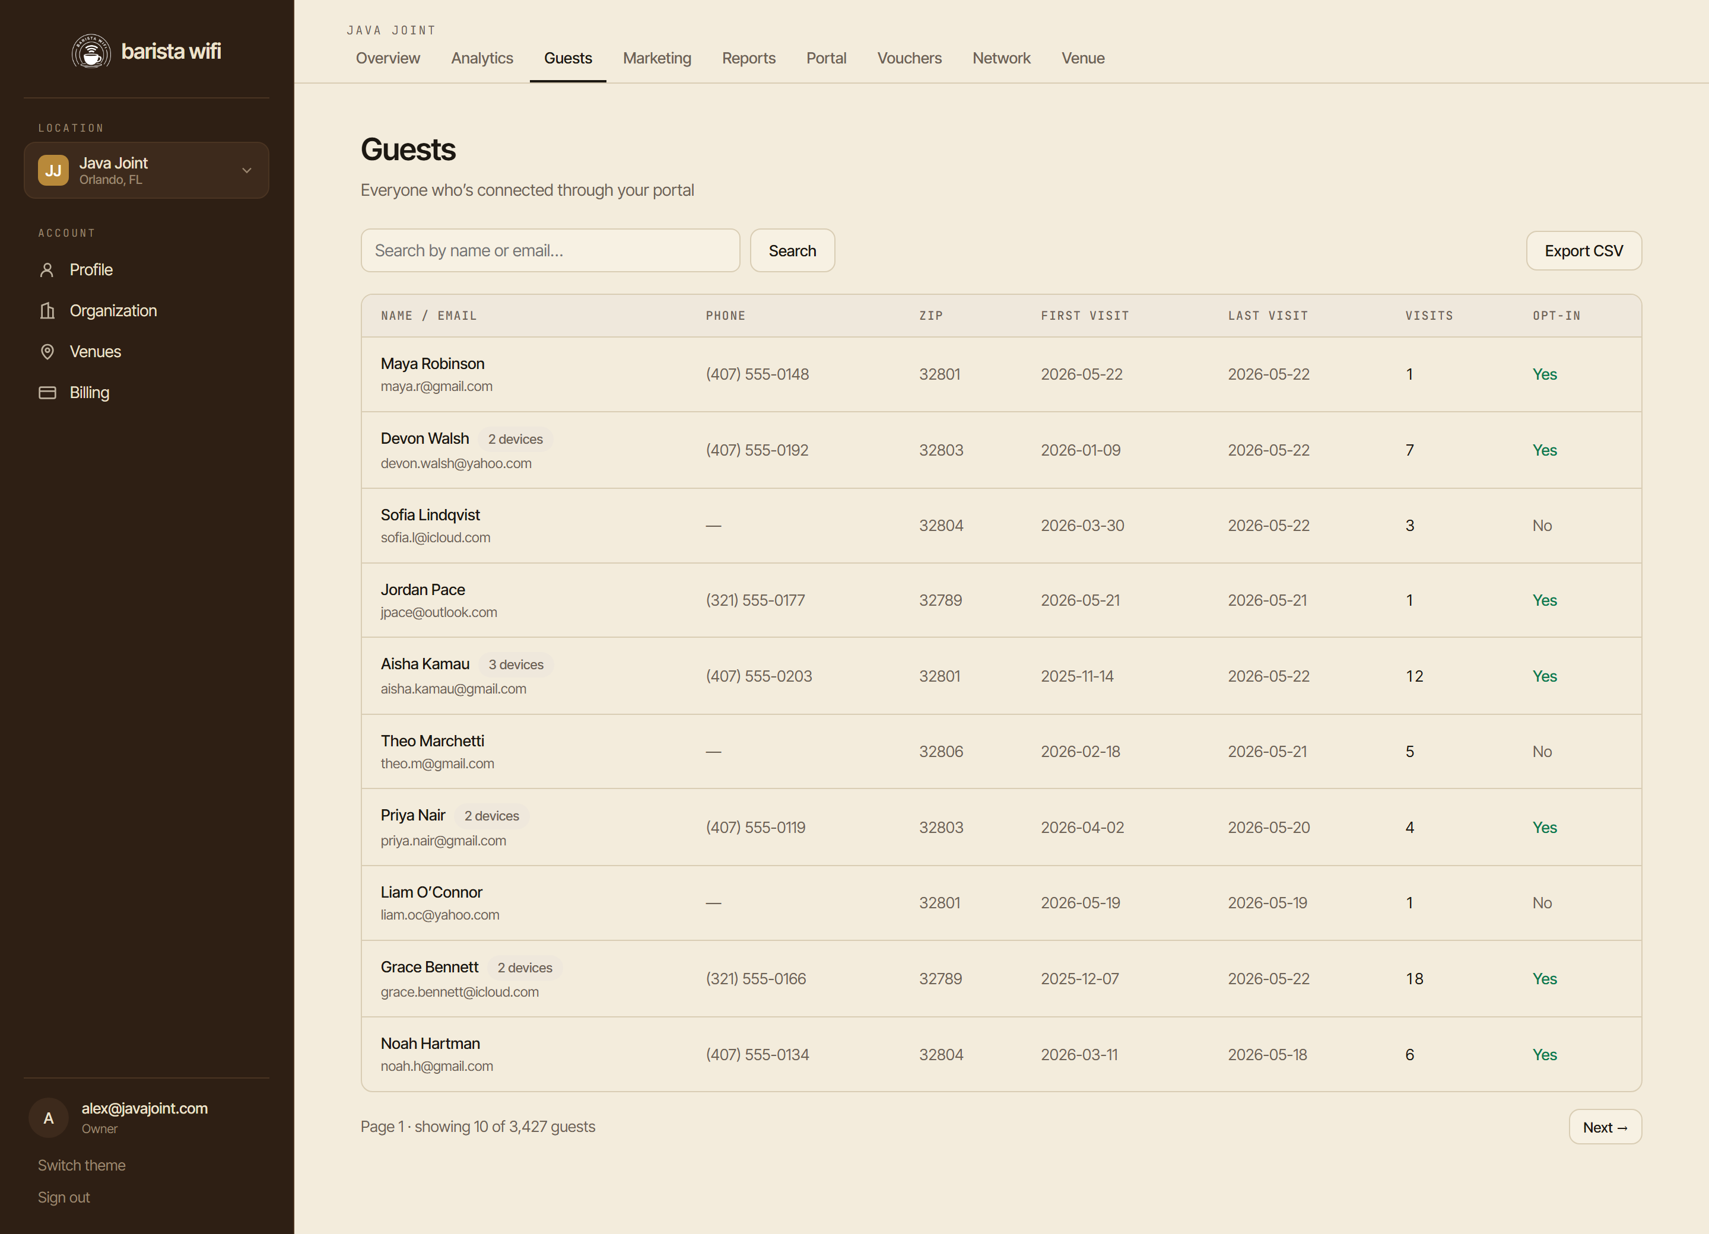Click email maya.r@gmail.com

click(x=436, y=386)
